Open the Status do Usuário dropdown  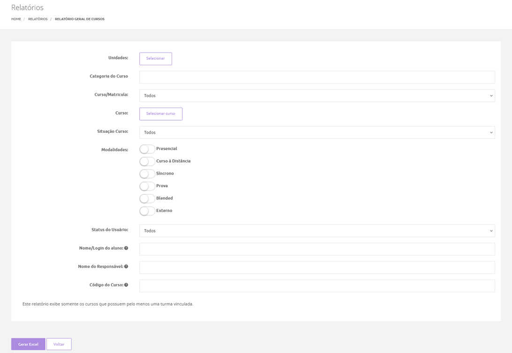(317, 231)
